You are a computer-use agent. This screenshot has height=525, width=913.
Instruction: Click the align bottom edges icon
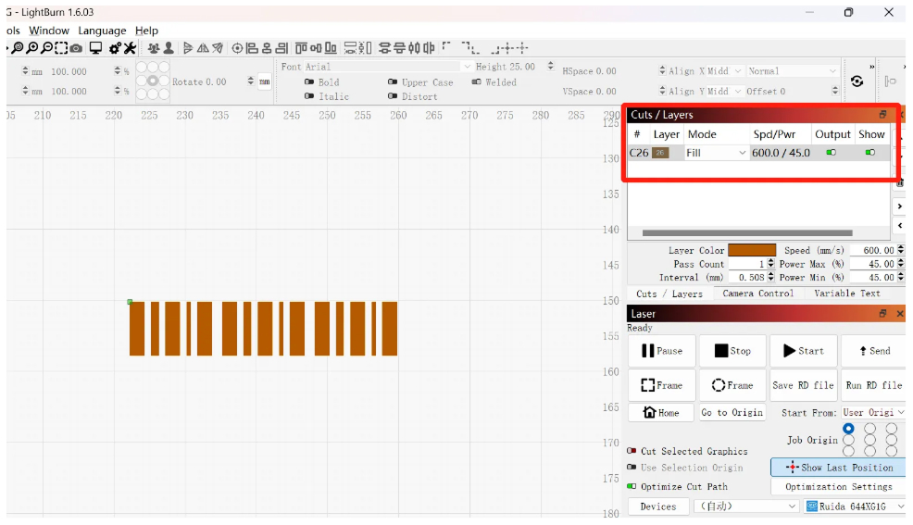(331, 48)
